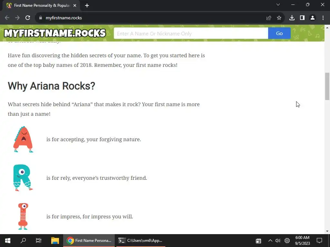The image size is (330, 247).
Task: Show hidden system tray icons
Action: click(270, 241)
